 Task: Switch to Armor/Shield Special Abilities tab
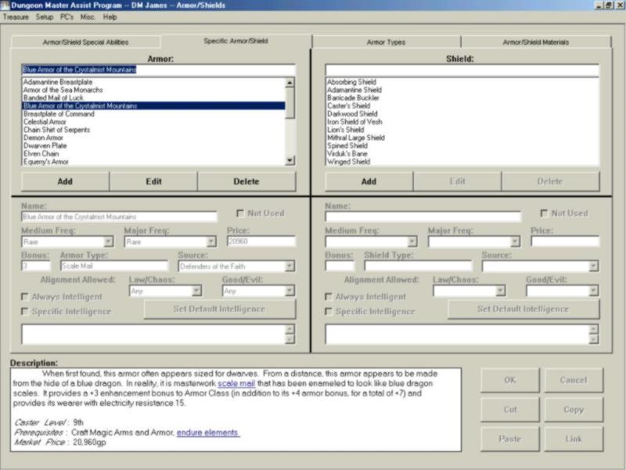[85, 42]
